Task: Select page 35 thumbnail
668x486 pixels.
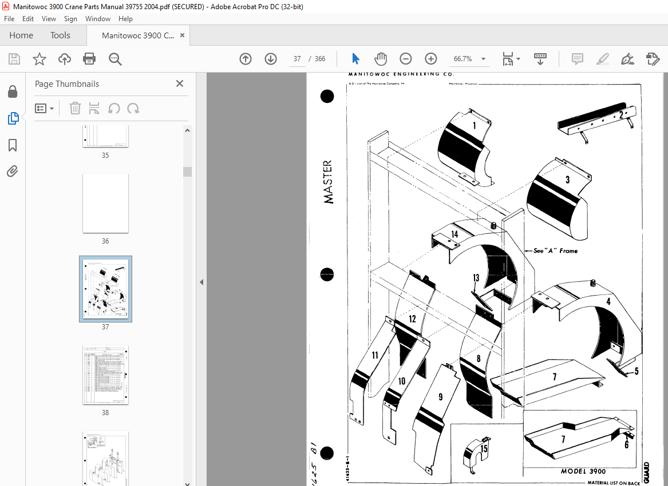Action: click(105, 136)
